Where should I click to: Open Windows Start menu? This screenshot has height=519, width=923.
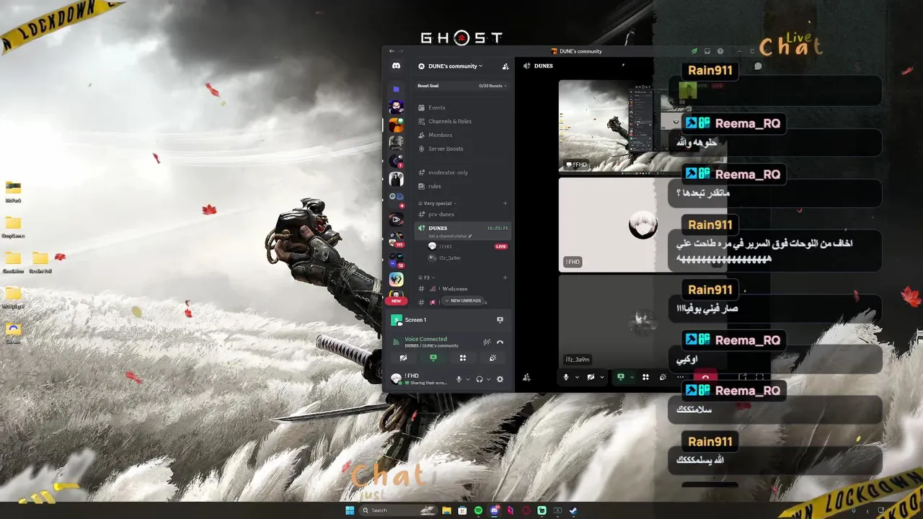click(x=350, y=510)
